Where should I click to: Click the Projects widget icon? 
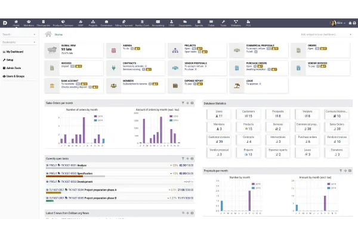click(175, 51)
